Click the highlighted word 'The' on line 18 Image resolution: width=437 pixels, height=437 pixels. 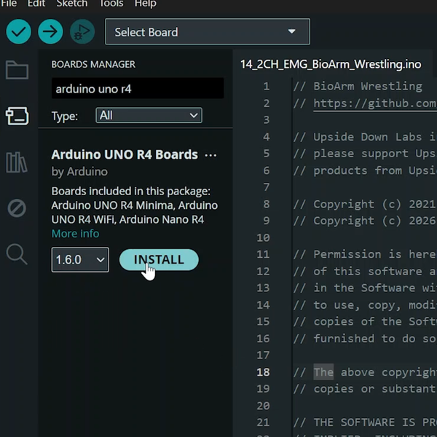pyautogui.click(x=323, y=372)
